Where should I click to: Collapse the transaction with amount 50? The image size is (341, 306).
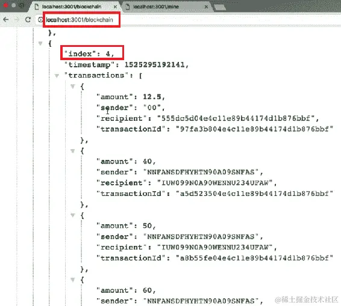[73, 215]
